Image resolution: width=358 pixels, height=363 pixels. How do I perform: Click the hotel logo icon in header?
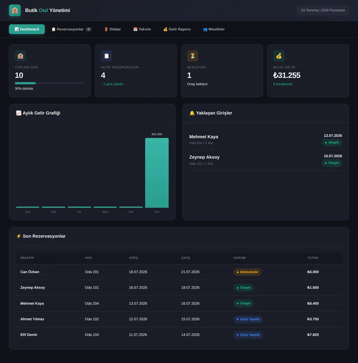(x=15, y=10)
